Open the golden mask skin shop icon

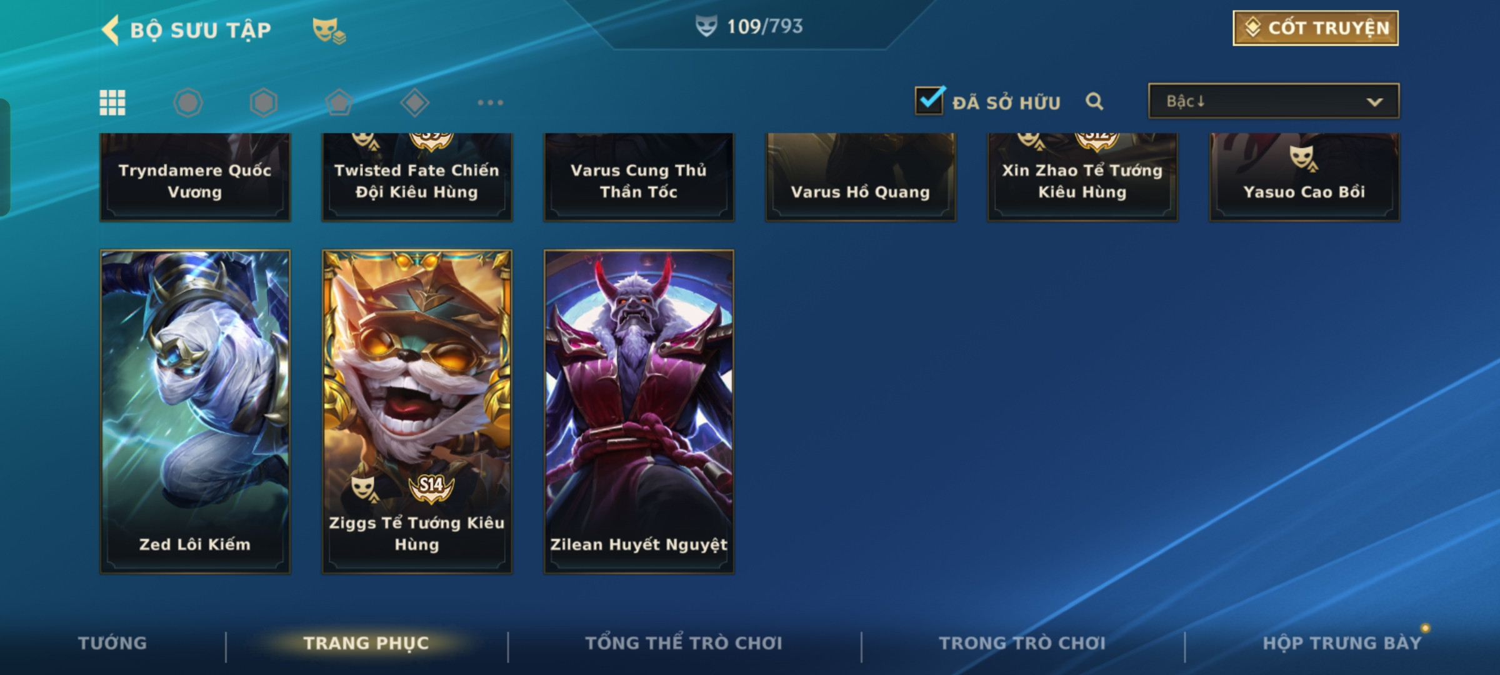point(329,30)
